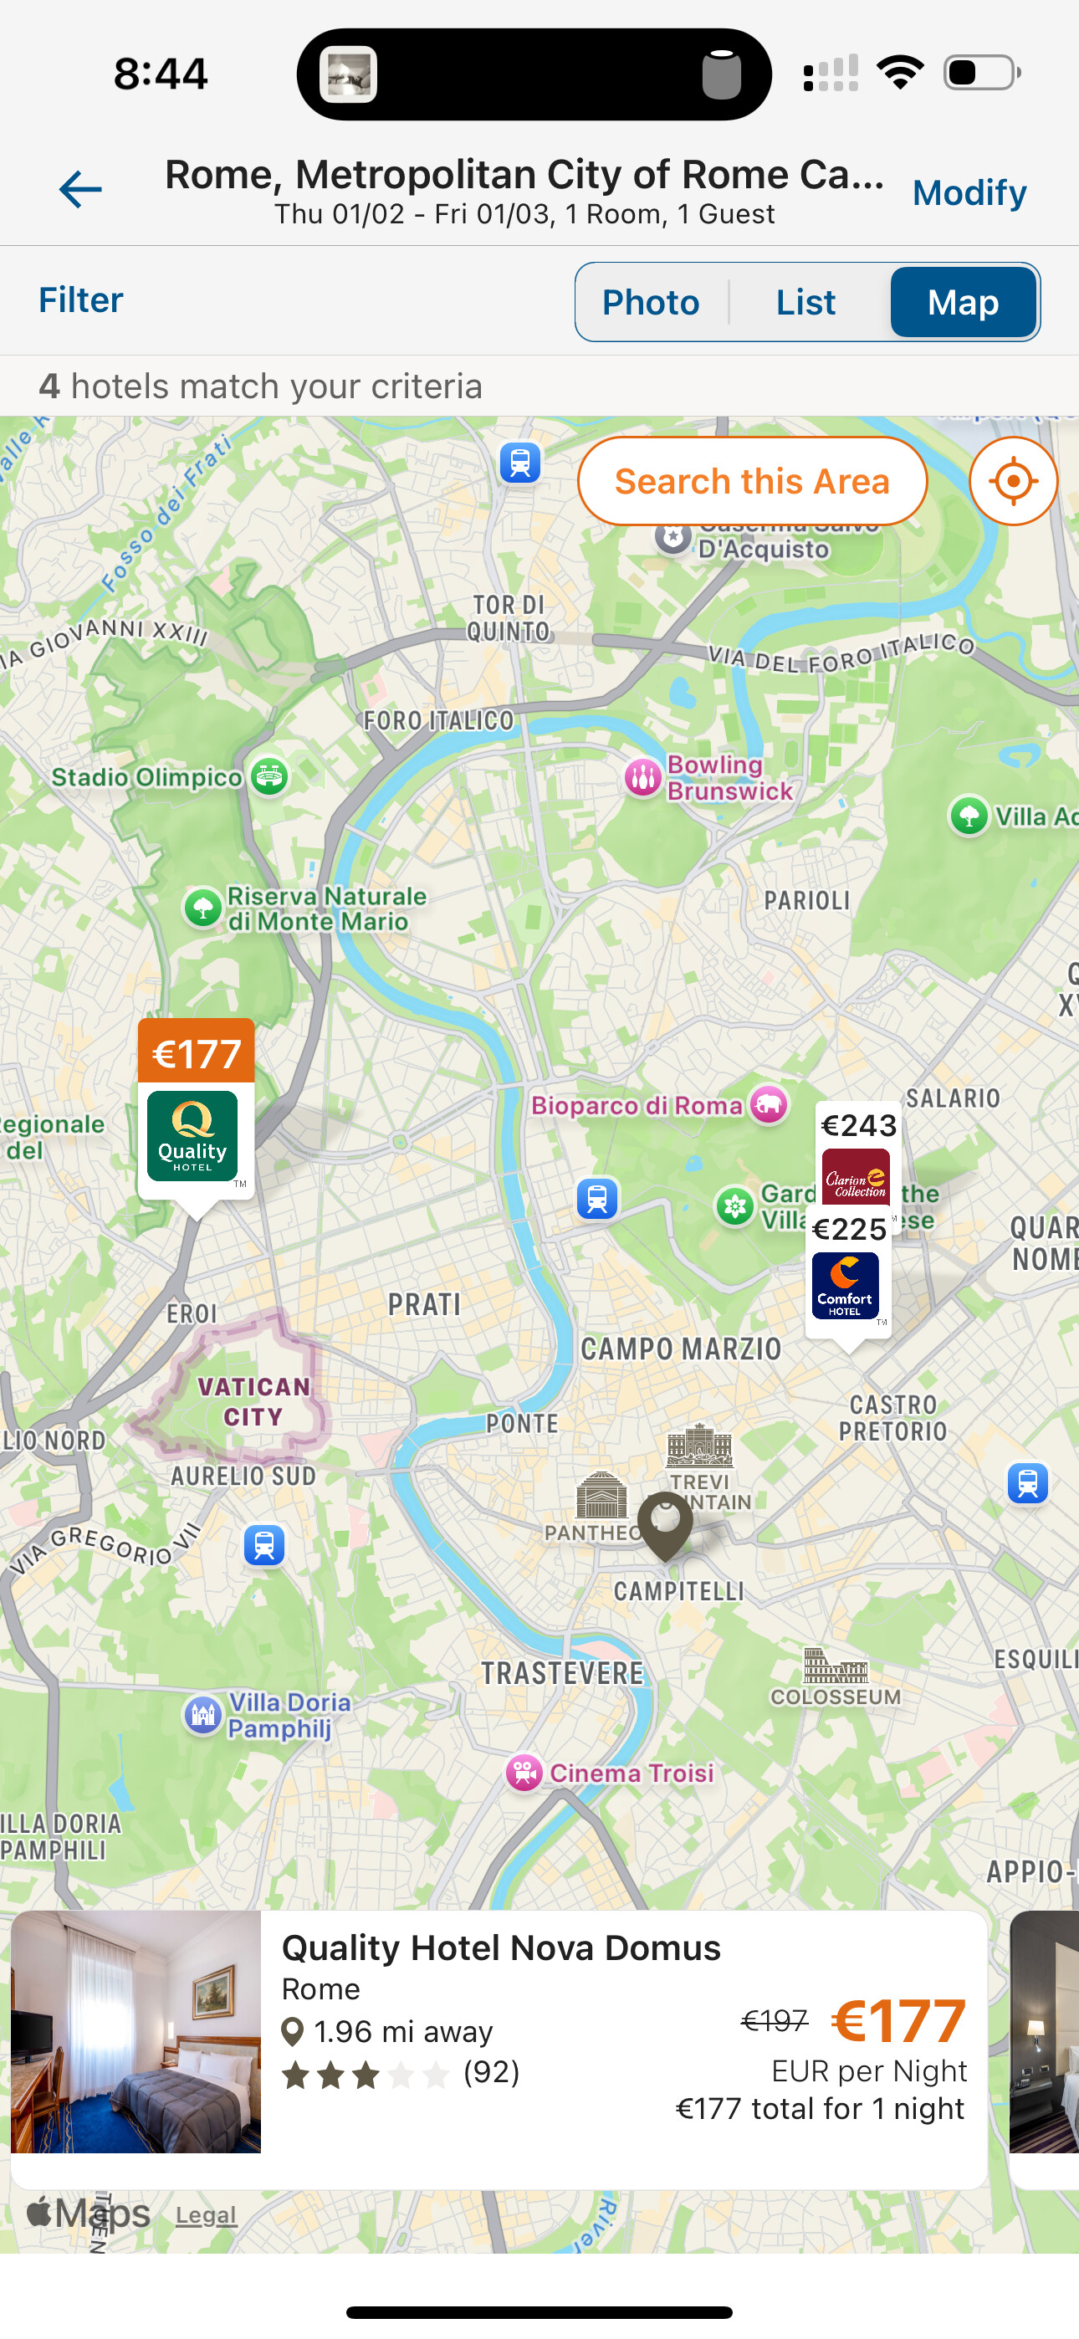Screen dimensions: 1079x2339
Task: Tap the Stadio Olimpico stadium icon
Action: 268,776
